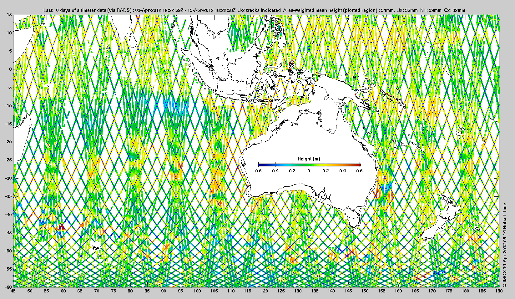Click longitude axis label '75'

(114, 291)
